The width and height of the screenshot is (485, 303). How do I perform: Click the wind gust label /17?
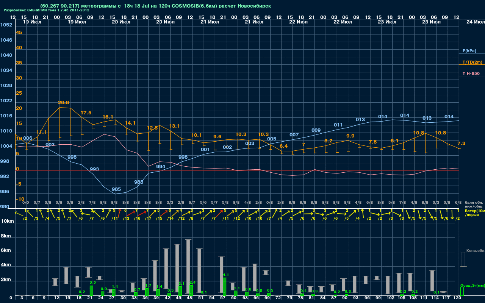tap(148, 218)
